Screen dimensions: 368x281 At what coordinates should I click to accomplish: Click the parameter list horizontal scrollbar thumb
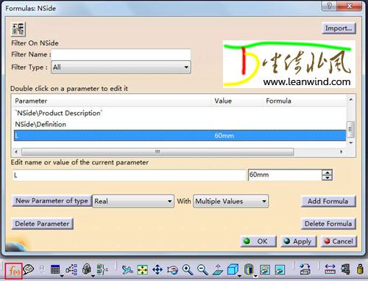(x=158, y=152)
